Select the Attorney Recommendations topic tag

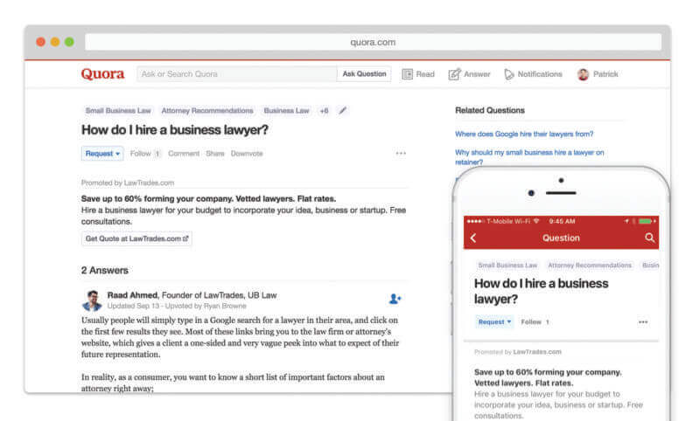(x=207, y=110)
